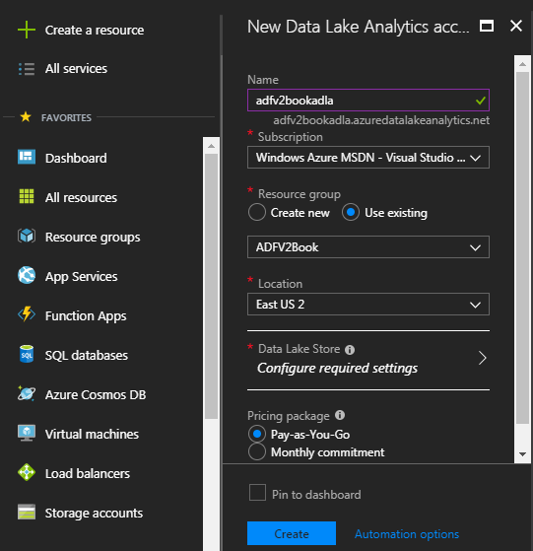Image resolution: width=533 pixels, height=551 pixels.
Task: Open Storage accounts in the sidebar
Action: [94, 513]
